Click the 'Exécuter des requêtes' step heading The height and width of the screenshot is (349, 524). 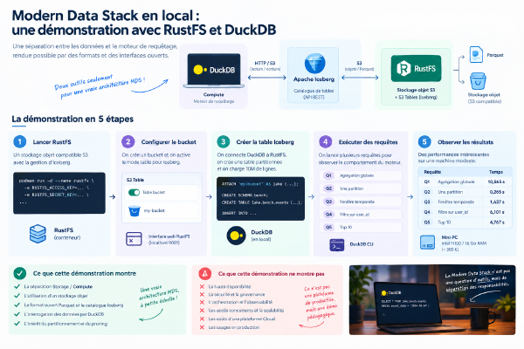369,142
